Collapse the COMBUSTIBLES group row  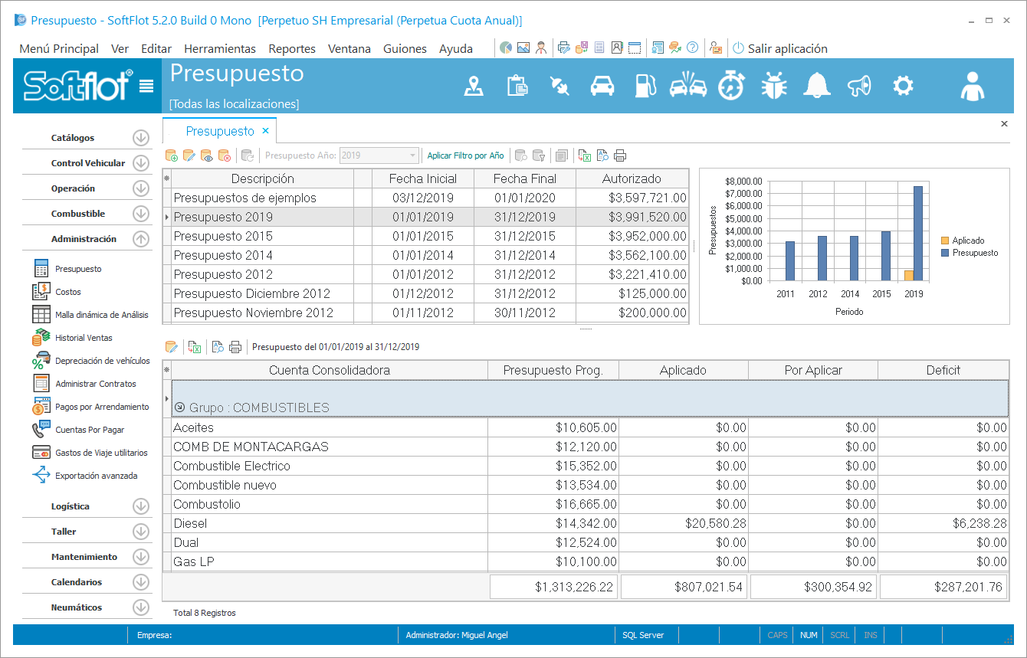179,408
